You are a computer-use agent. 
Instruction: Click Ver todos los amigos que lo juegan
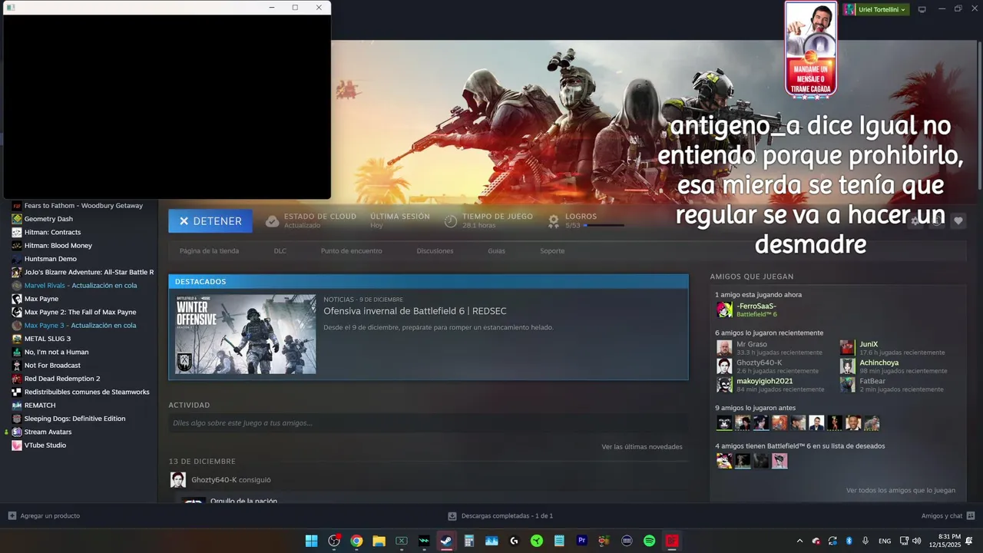click(x=900, y=490)
